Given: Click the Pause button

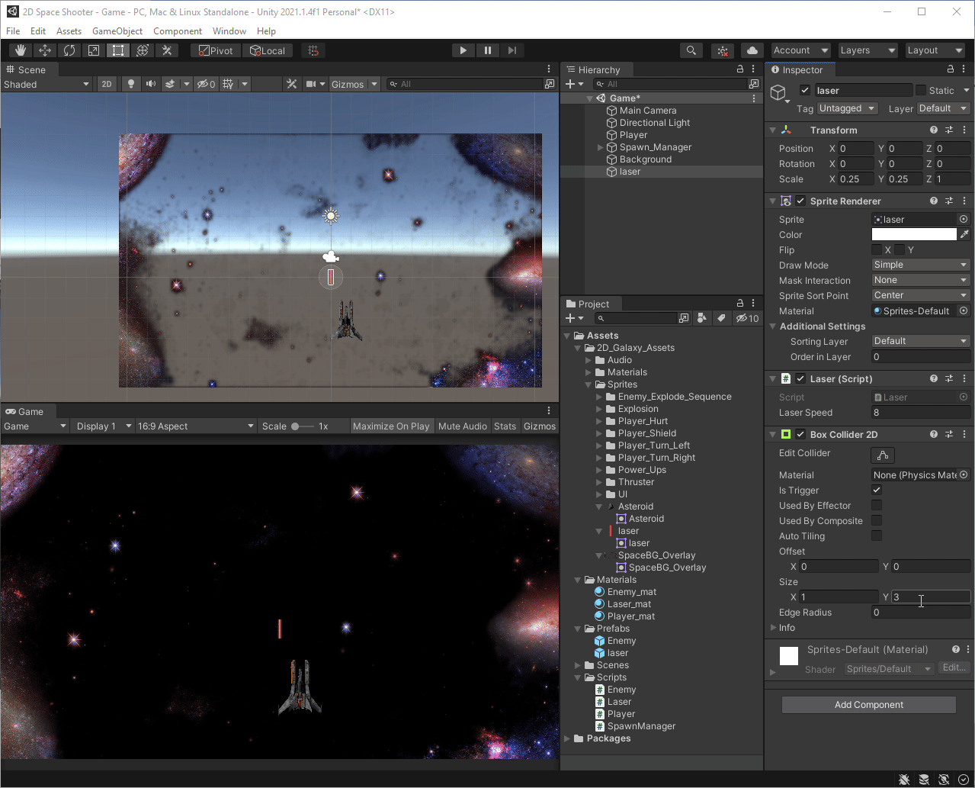Looking at the screenshot, I should click(487, 50).
